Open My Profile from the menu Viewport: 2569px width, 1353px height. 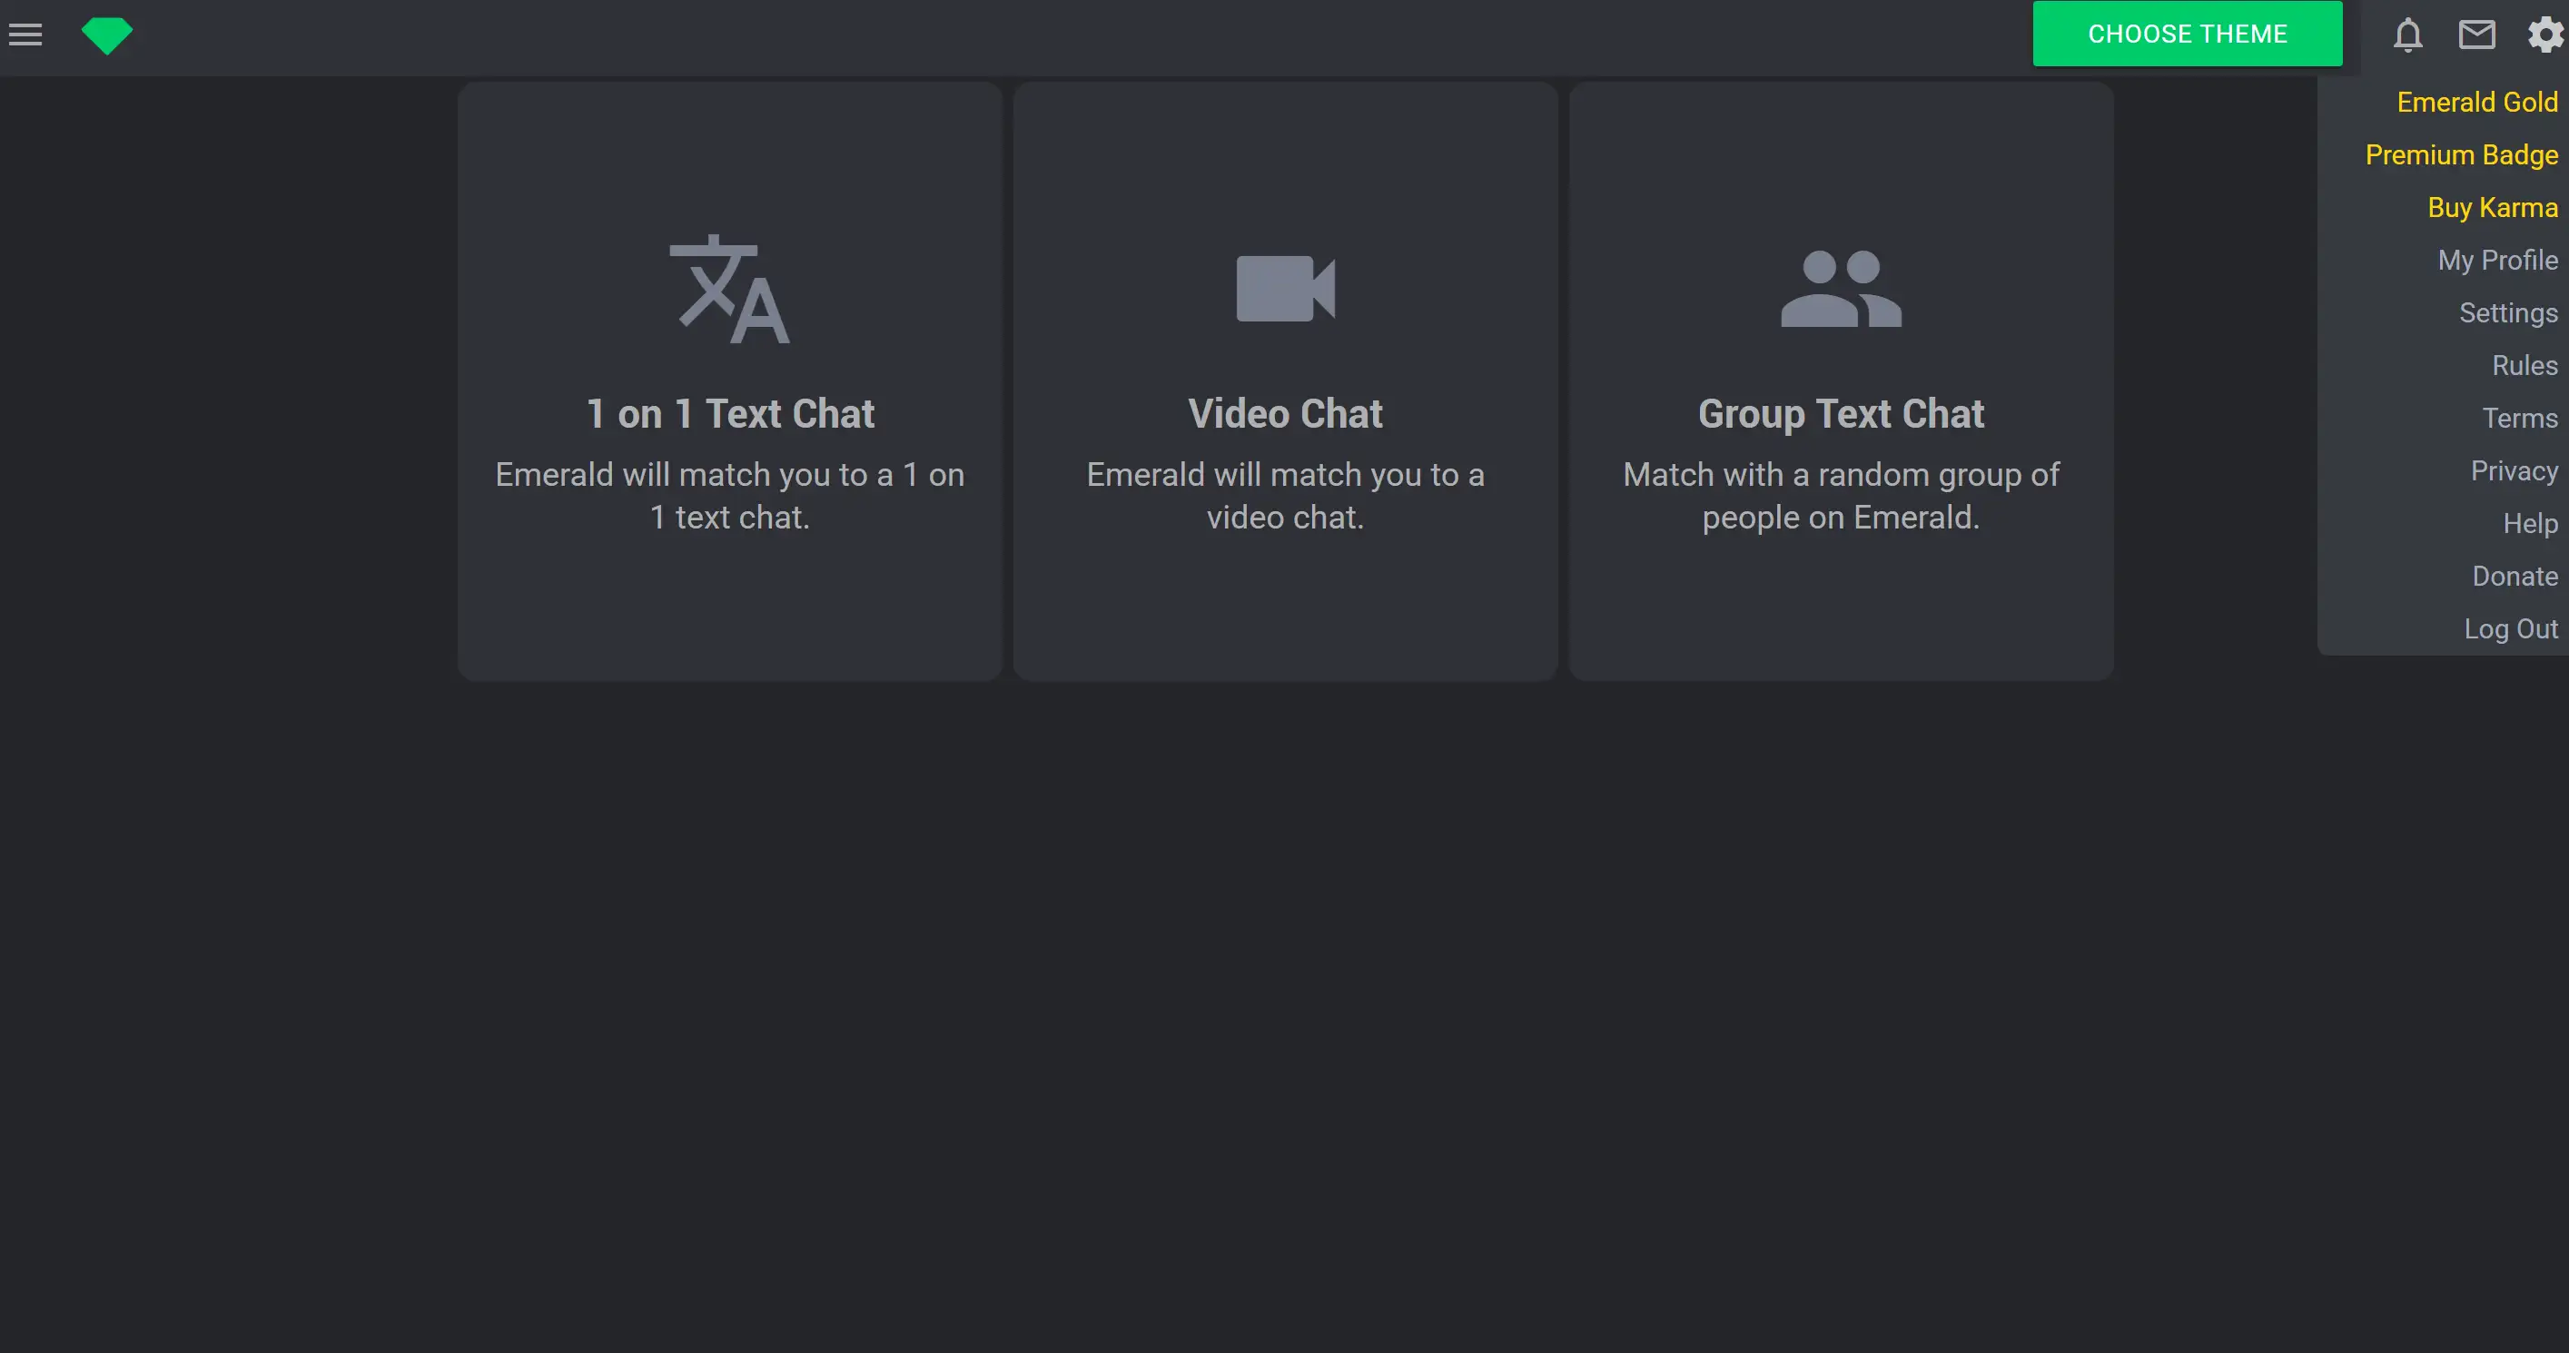2497,261
